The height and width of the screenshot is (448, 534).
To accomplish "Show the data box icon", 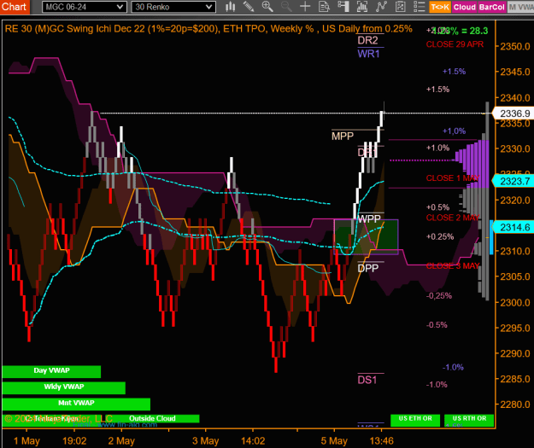I will coord(324,7).
